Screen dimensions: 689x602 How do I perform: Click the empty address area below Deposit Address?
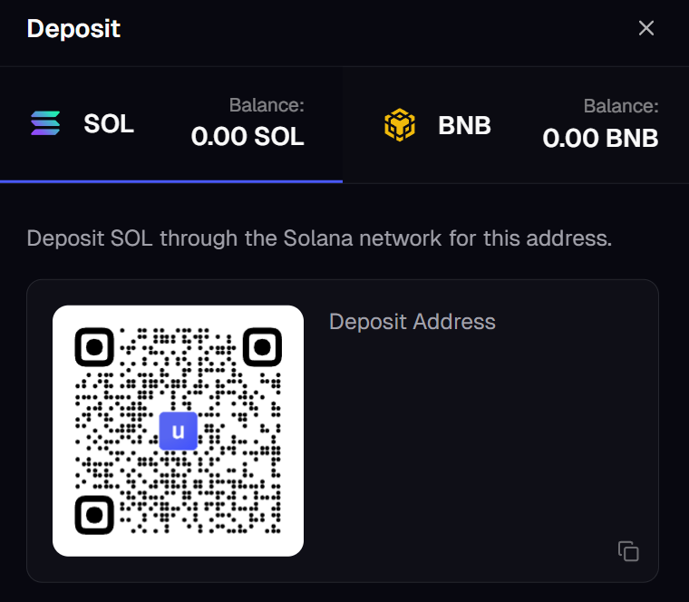tap(480, 435)
